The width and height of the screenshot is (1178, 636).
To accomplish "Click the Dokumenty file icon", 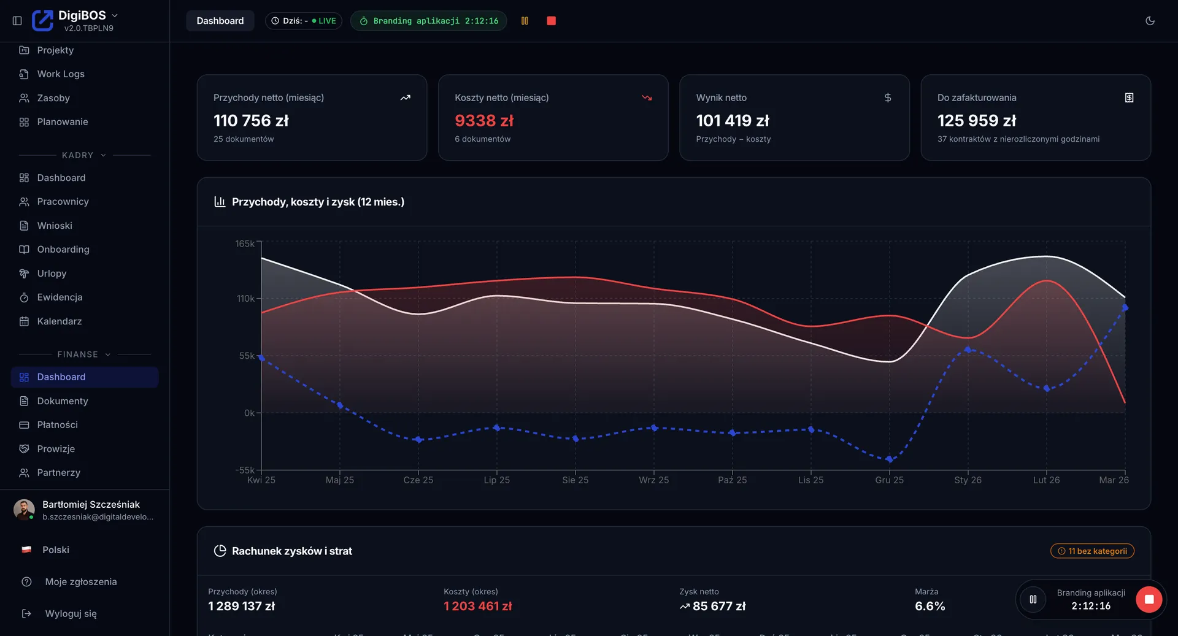I will coord(24,401).
